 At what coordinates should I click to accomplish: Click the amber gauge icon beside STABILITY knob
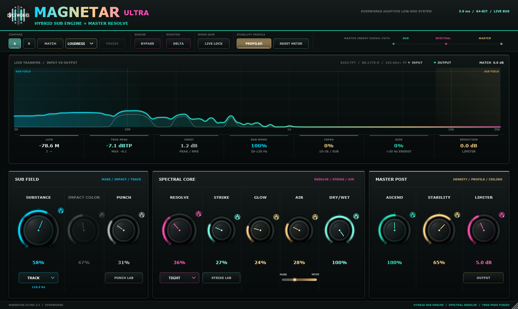[457, 215]
